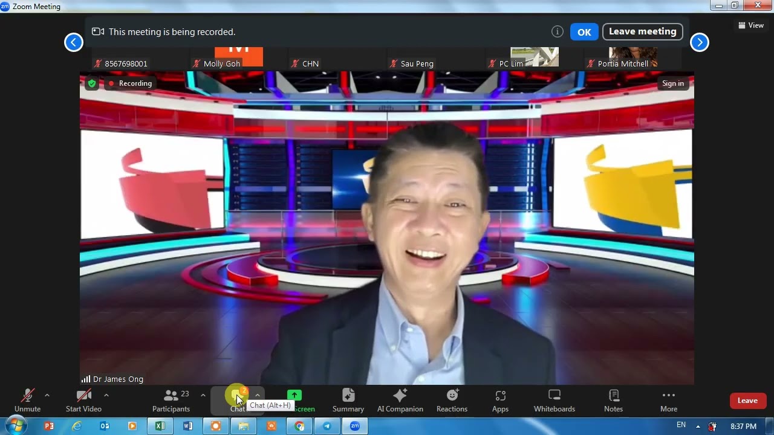The image size is (774, 435).
Task: Go to next participants page arrow
Action: [700, 42]
